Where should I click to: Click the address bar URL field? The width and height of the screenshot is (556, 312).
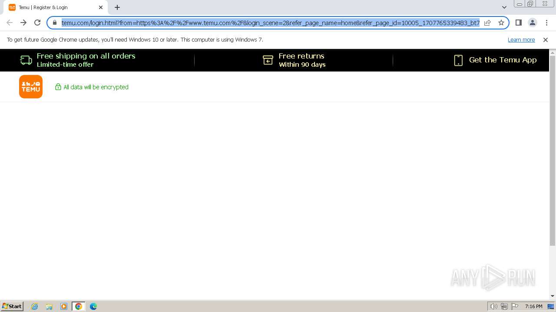270,23
